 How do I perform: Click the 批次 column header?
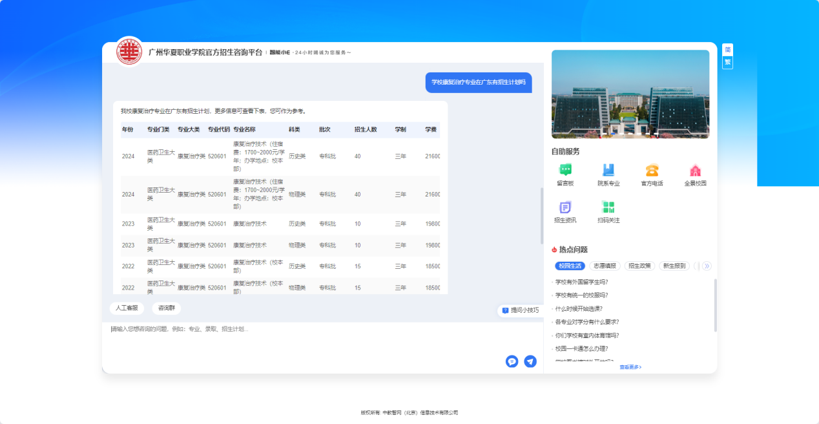325,130
